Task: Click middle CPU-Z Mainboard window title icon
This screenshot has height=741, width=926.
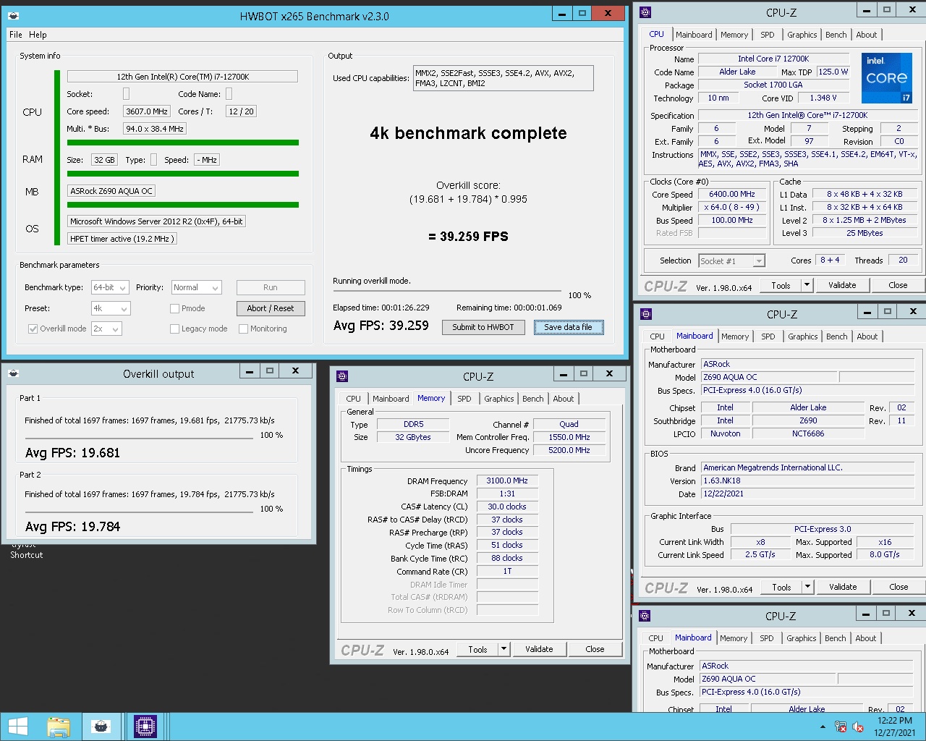Action: point(646,314)
